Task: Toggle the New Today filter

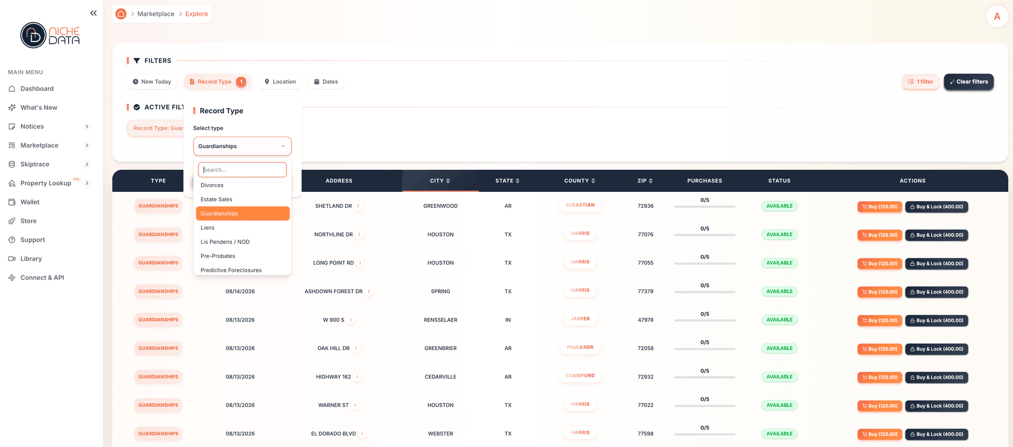Action: pos(152,82)
